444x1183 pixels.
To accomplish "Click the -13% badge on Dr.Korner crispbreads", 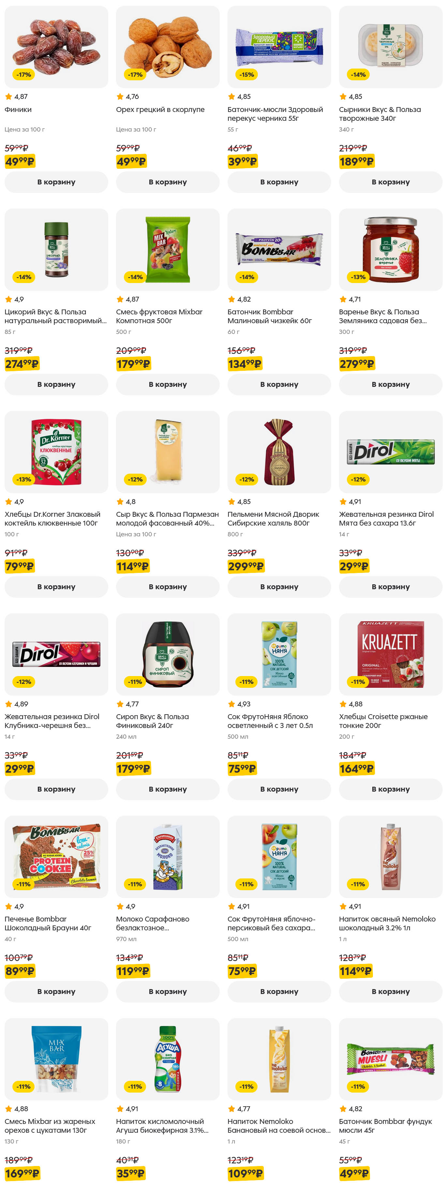I will pyautogui.click(x=23, y=479).
